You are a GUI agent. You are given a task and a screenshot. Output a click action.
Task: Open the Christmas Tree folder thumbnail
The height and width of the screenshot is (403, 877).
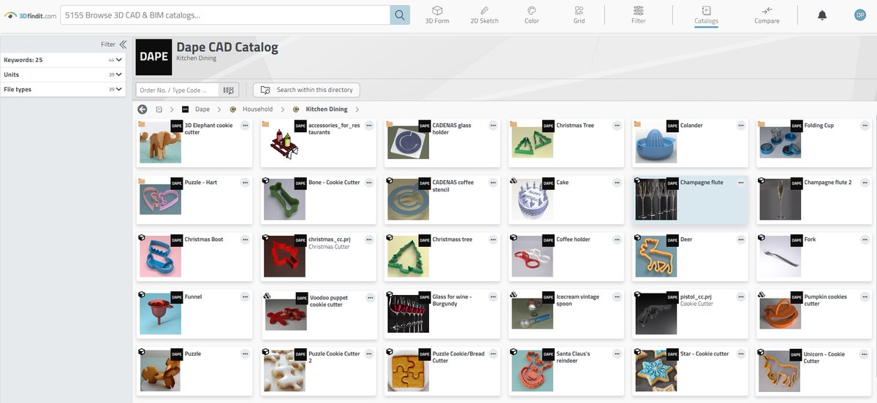click(x=532, y=142)
